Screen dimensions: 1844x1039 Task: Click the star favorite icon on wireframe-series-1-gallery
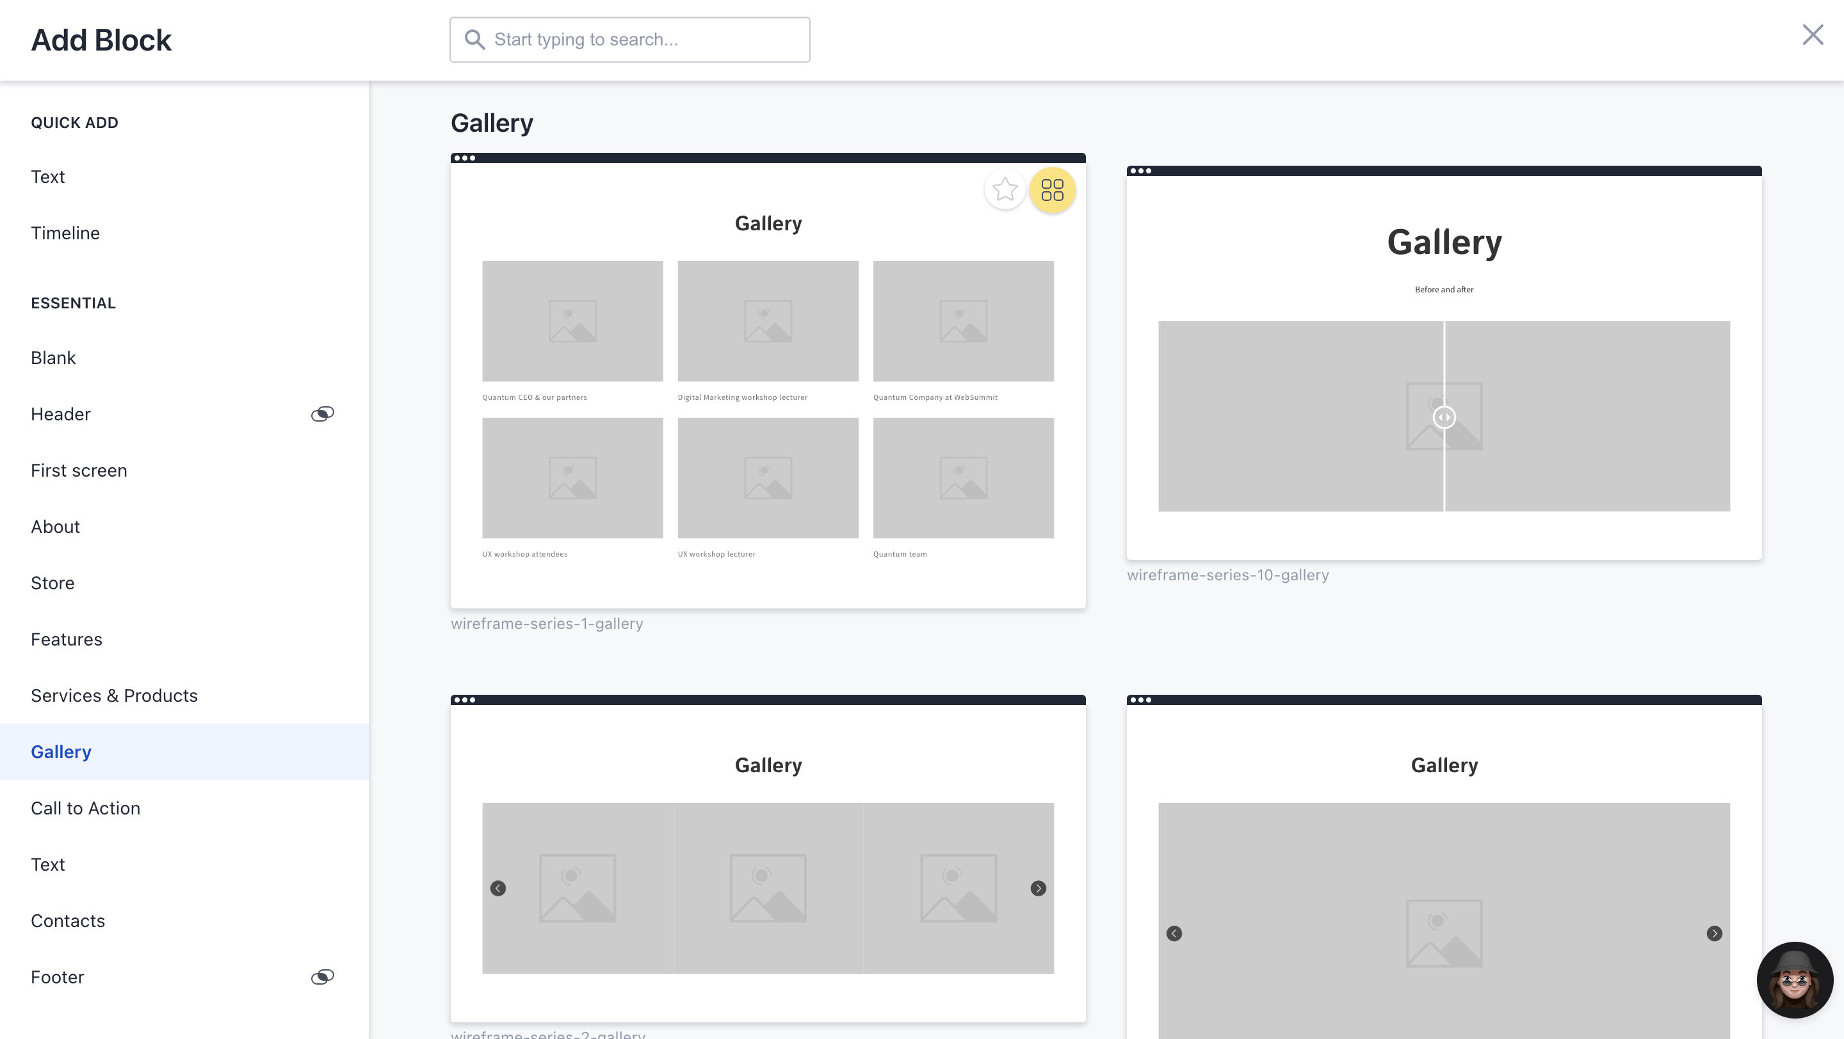click(x=1005, y=189)
